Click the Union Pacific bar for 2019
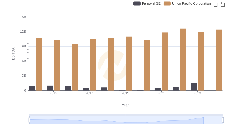228x131 pixels. 129,64
